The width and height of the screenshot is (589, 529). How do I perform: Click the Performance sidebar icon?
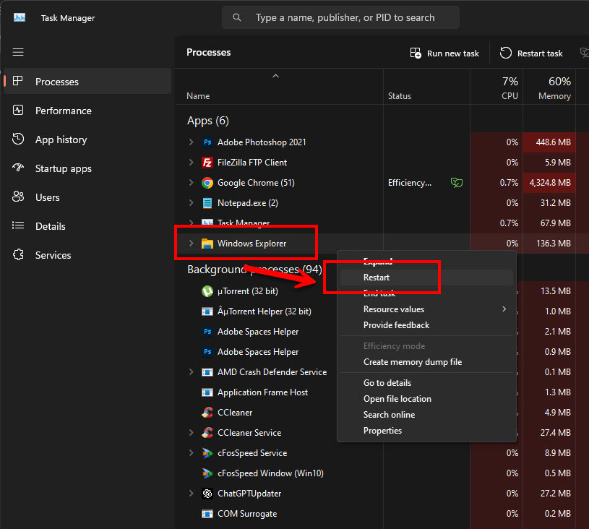pos(18,110)
